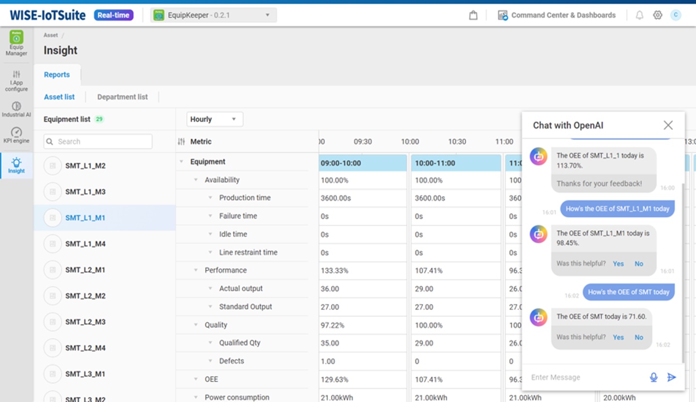Switch to the Reports tab

[x=57, y=75]
